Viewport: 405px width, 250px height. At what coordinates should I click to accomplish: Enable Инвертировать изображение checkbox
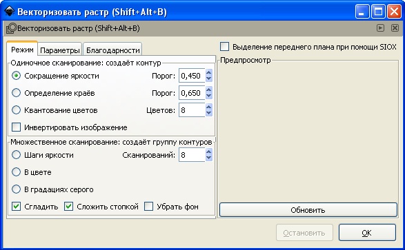click(x=17, y=127)
